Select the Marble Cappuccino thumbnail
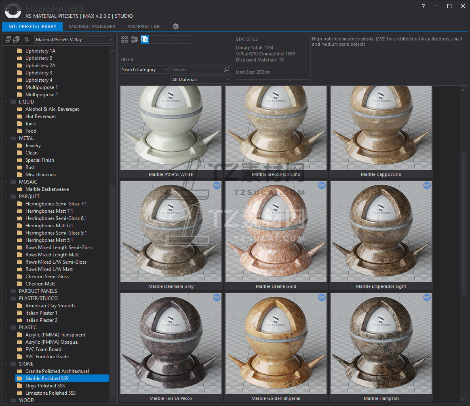This screenshot has height=406, width=470. tap(381, 128)
